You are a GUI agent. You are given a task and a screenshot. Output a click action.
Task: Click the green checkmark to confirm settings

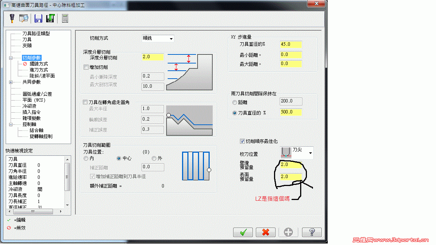point(243,233)
